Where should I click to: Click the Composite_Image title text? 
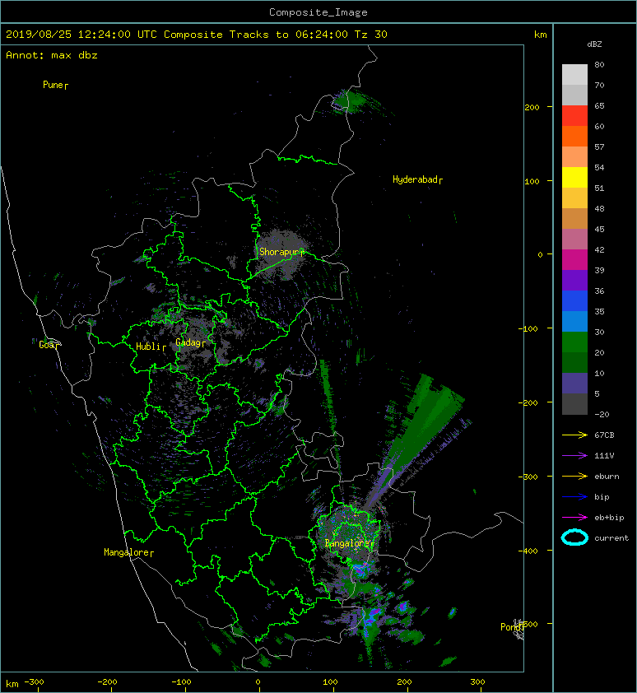pos(318,12)
